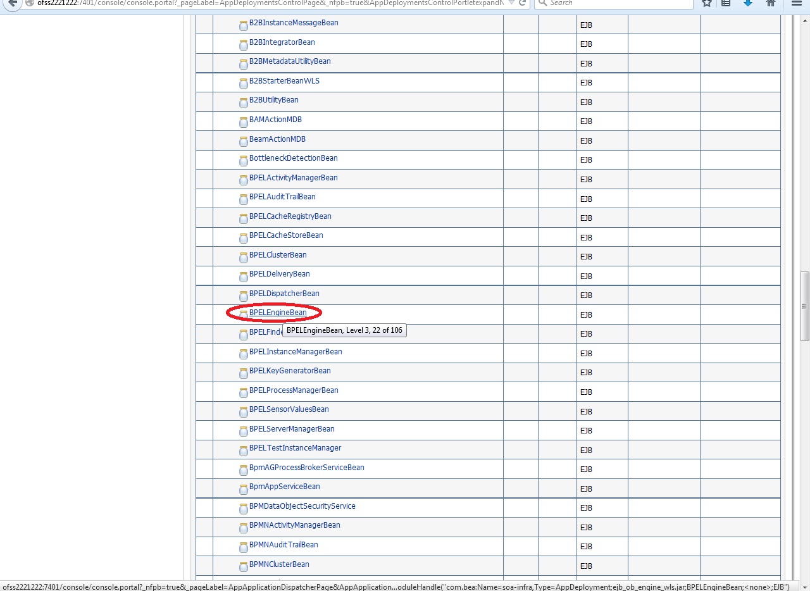The width and height of the screenshot is (810, 591).
Task: Bookmark this page with the star icon
Action: click(707, 3)
